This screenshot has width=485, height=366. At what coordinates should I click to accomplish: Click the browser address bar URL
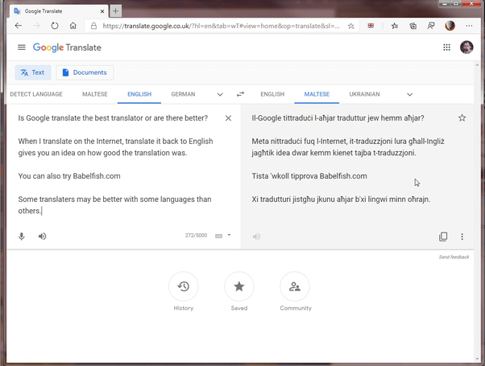click(x=221, y=26)
